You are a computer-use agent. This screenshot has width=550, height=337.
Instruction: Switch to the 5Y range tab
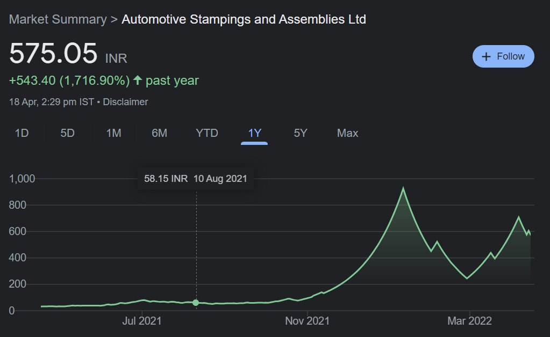click(x=301, y=133)
